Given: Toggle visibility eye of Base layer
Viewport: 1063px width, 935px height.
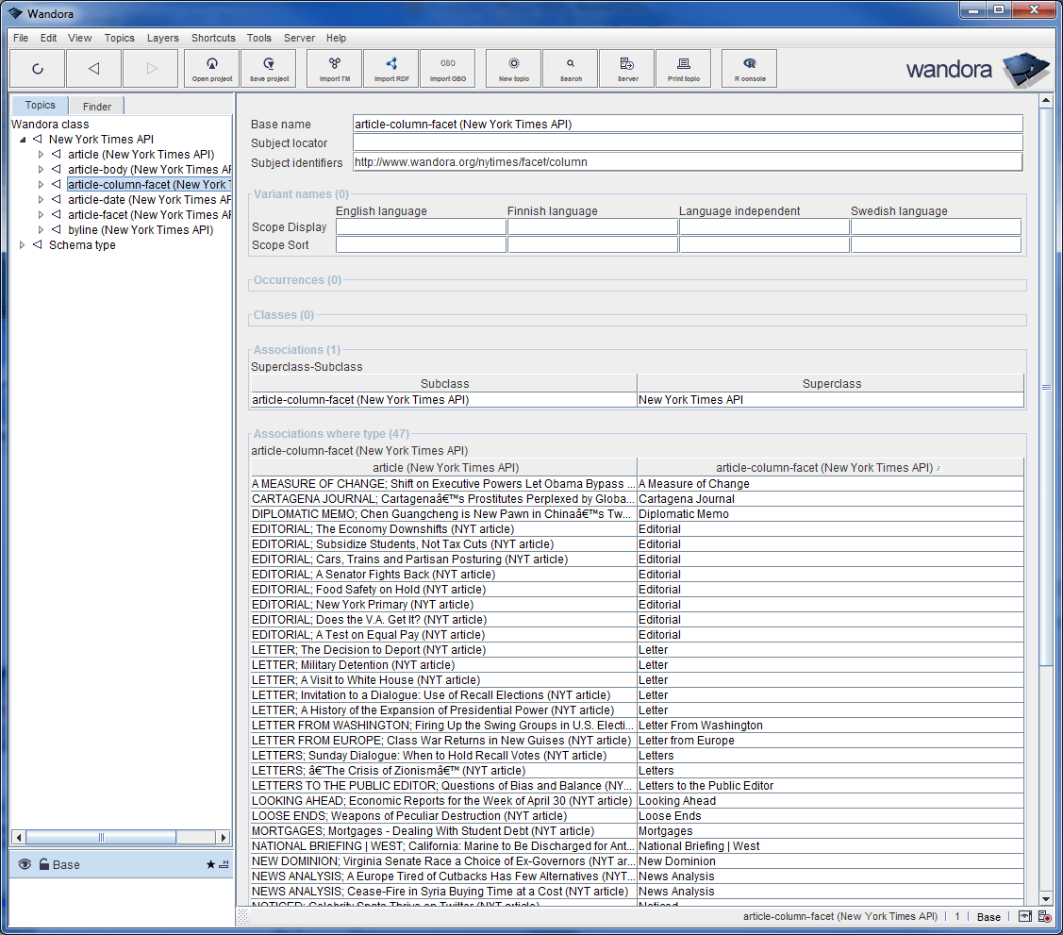Looking at the screenshot, I should [x=25, y=864].
